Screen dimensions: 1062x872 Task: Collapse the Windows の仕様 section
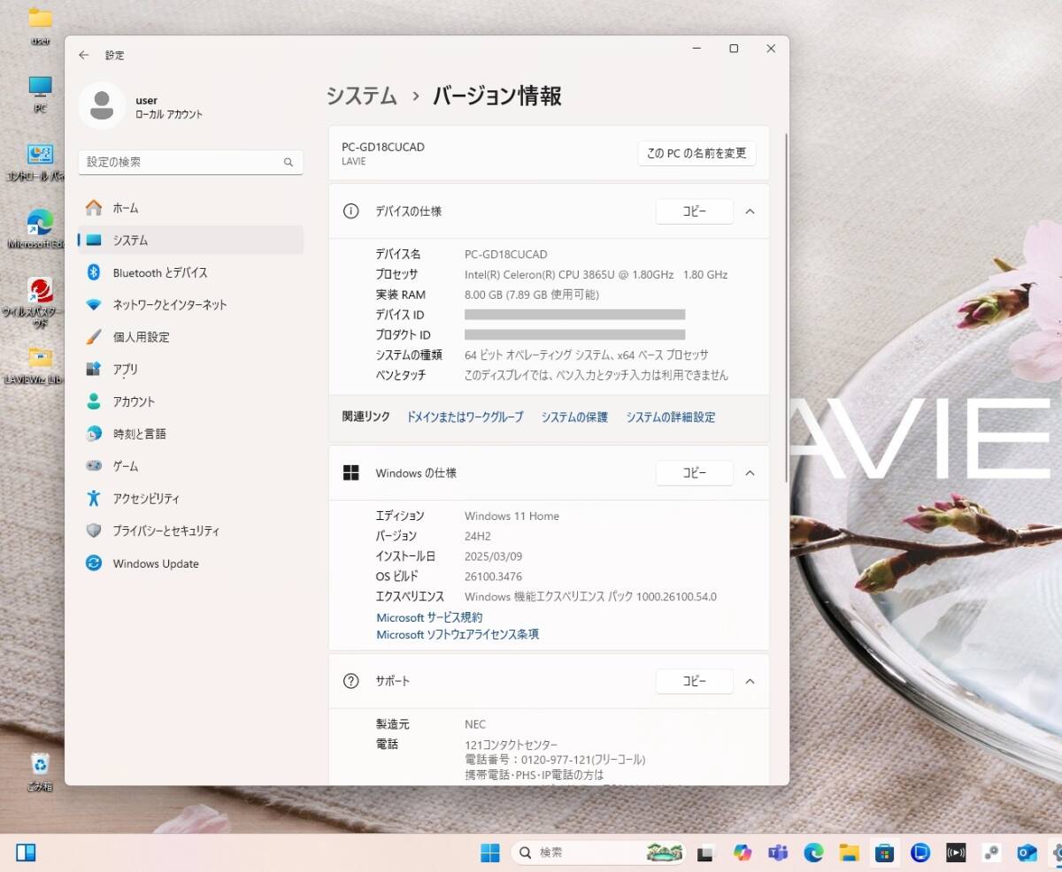click(750, 473)
